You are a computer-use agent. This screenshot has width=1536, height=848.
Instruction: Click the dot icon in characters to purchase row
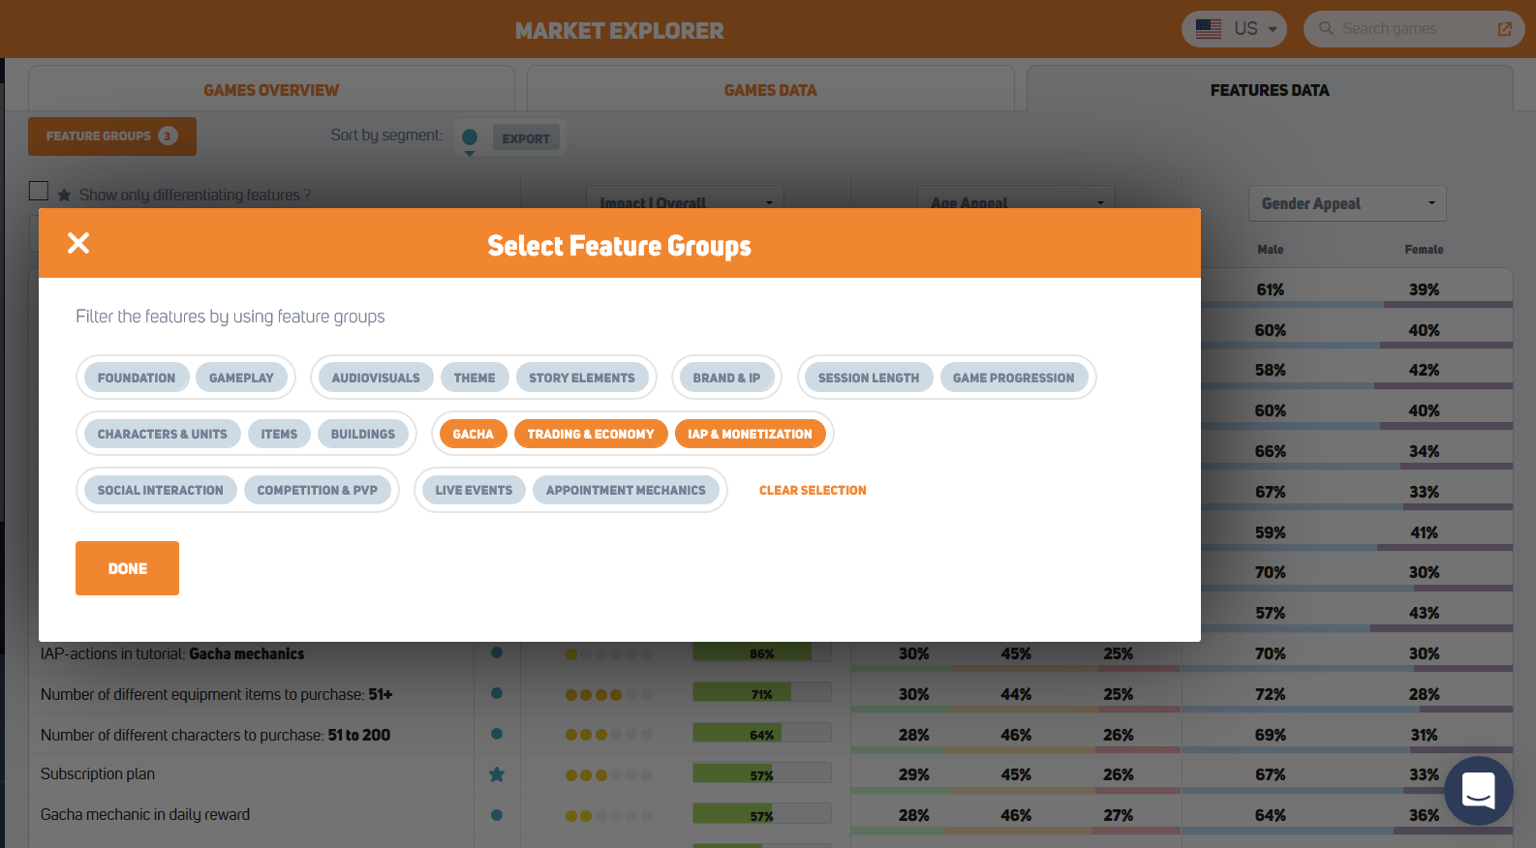497,734
